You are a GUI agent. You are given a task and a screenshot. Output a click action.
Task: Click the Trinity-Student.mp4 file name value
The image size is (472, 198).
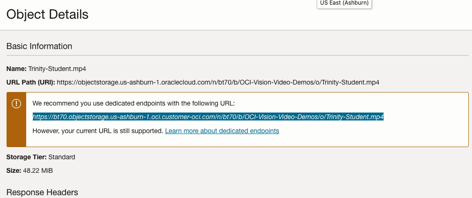tap(57, 69)
